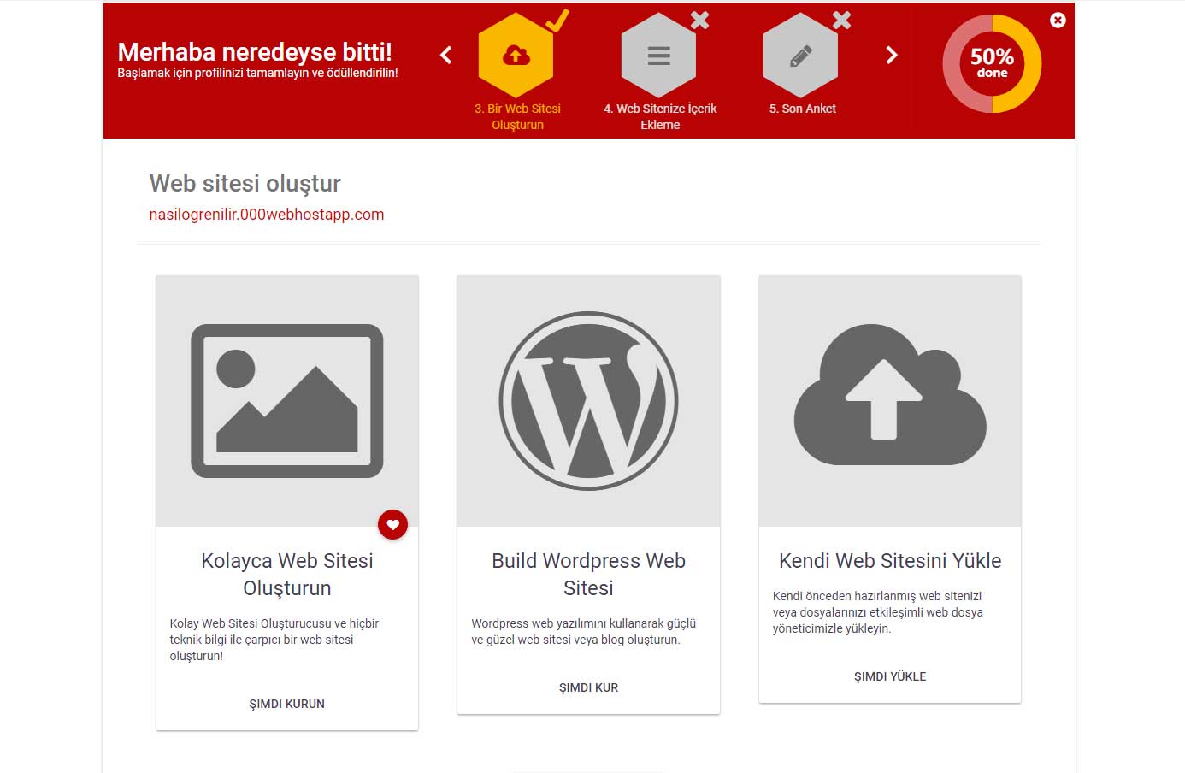
Task: Click the picture frame website builder image
Action: click(286, 400)
